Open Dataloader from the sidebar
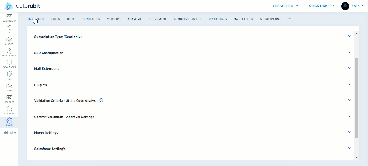368x166 pixels. [x=9, y=63]
